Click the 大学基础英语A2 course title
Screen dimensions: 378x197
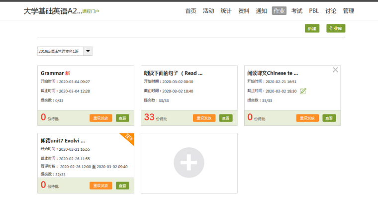[53, 11]
